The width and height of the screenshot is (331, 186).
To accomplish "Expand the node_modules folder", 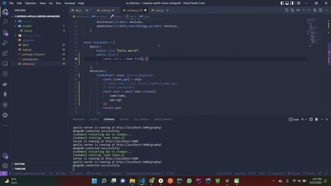I will pos(39,36).
